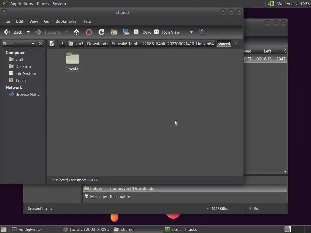Open Browse Network in sidebar

tap(28, 94)
